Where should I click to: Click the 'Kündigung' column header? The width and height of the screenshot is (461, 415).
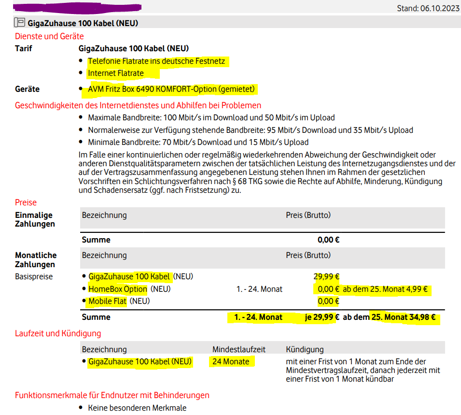305,349
